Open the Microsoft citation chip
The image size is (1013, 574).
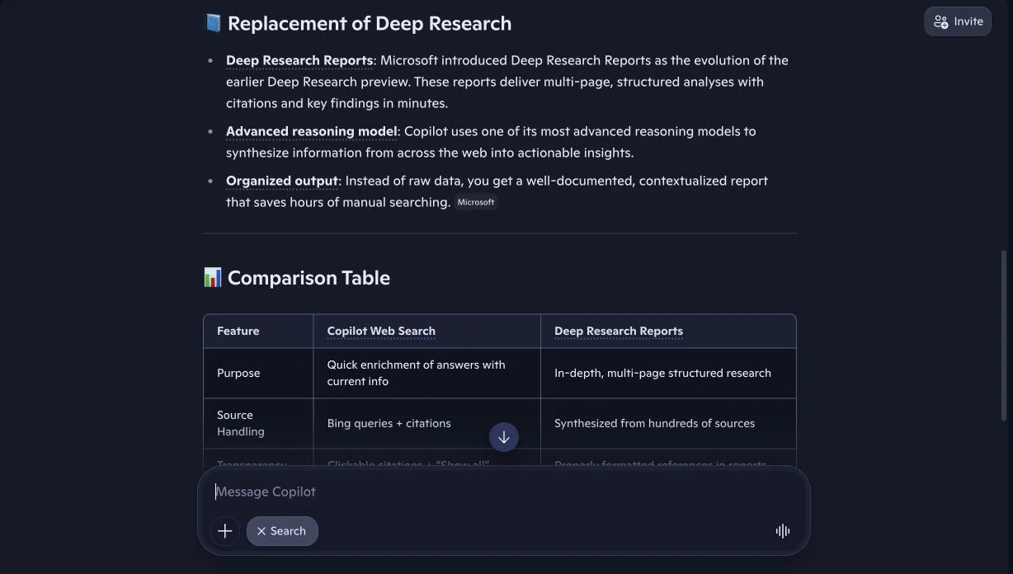pos(476,202)
